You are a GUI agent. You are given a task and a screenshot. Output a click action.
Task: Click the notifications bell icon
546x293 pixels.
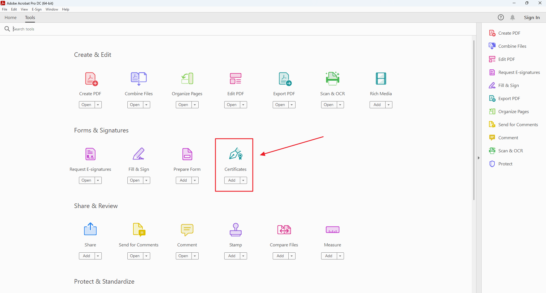point(513,17)
